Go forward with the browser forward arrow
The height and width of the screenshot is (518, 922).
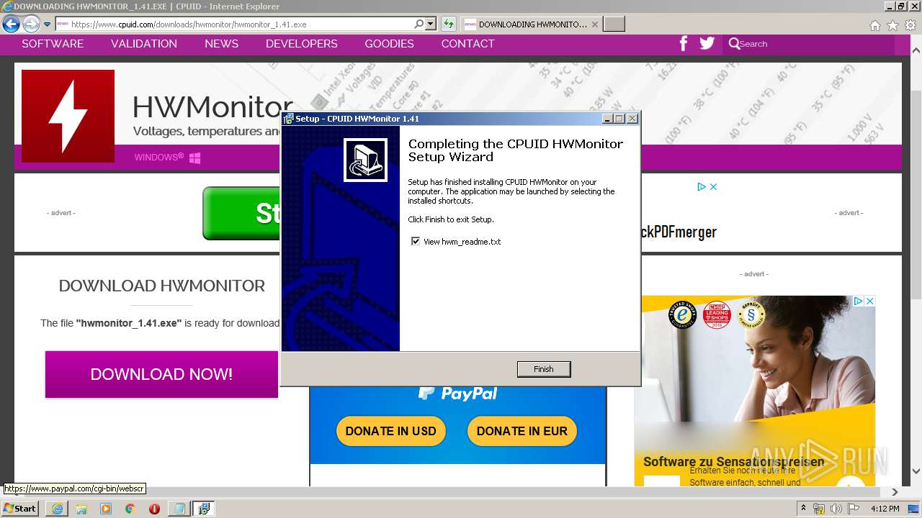[31, 24]
